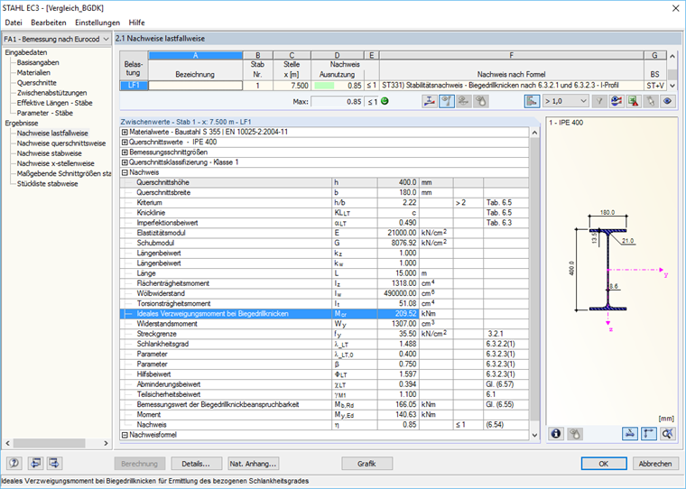The height and width of the screenshot is (489, 686).
Task: Toggle dimensions display icon under cross-section graphic
Action: 629,433
